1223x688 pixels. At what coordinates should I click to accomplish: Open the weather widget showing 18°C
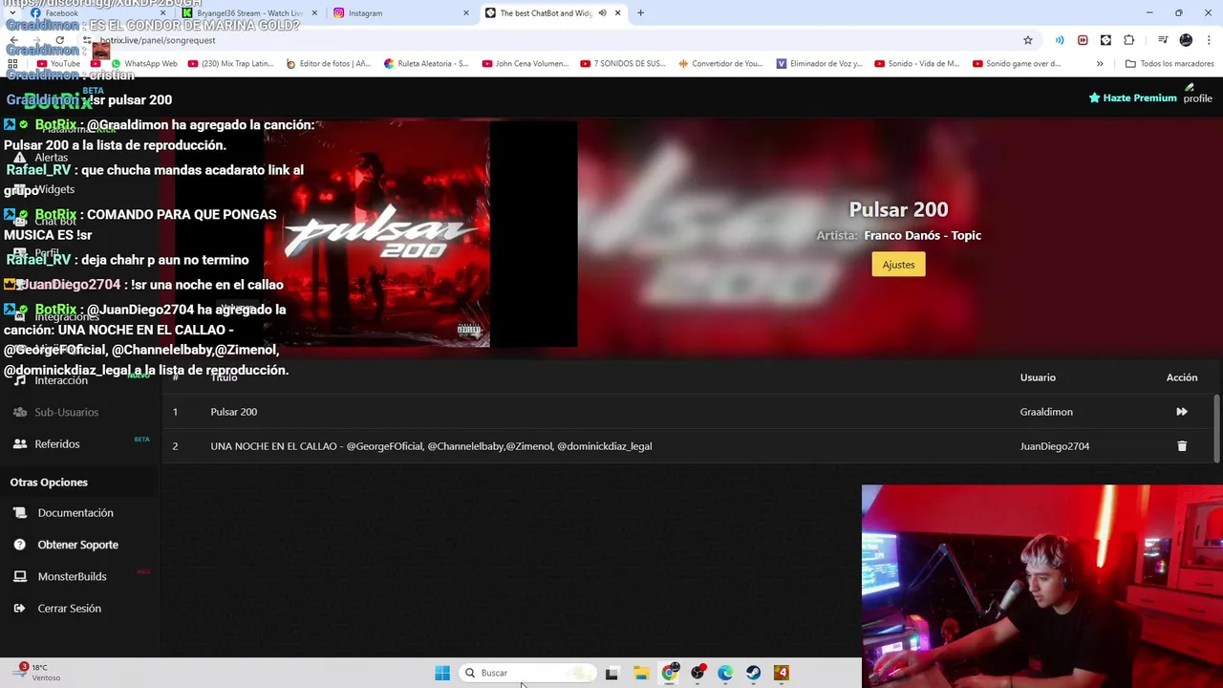pos(38,673)
